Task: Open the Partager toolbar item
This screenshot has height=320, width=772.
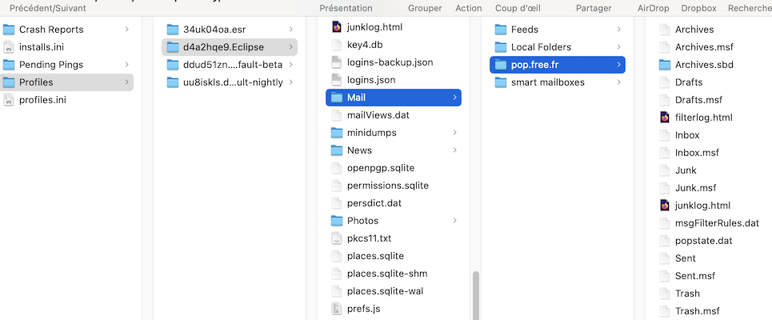Action: [x=594, y=8]
